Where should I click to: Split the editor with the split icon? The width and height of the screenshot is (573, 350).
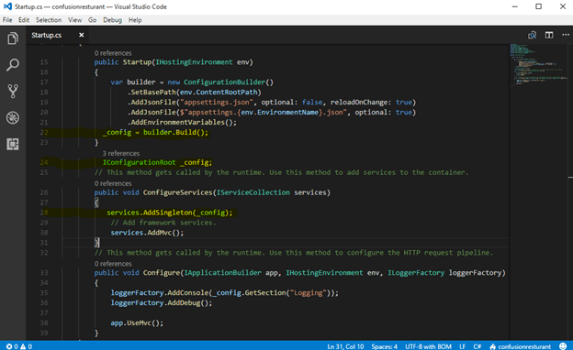(549, 35)
